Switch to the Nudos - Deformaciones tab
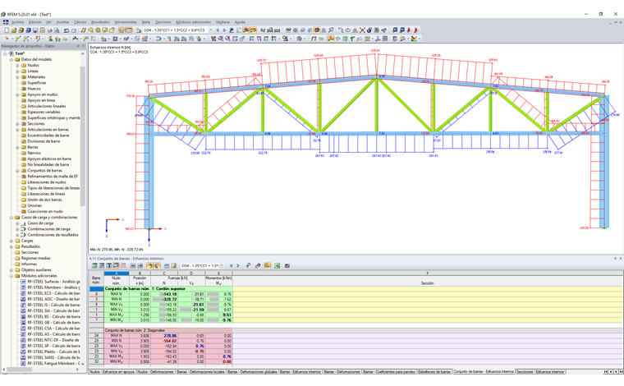 (156, 372)
